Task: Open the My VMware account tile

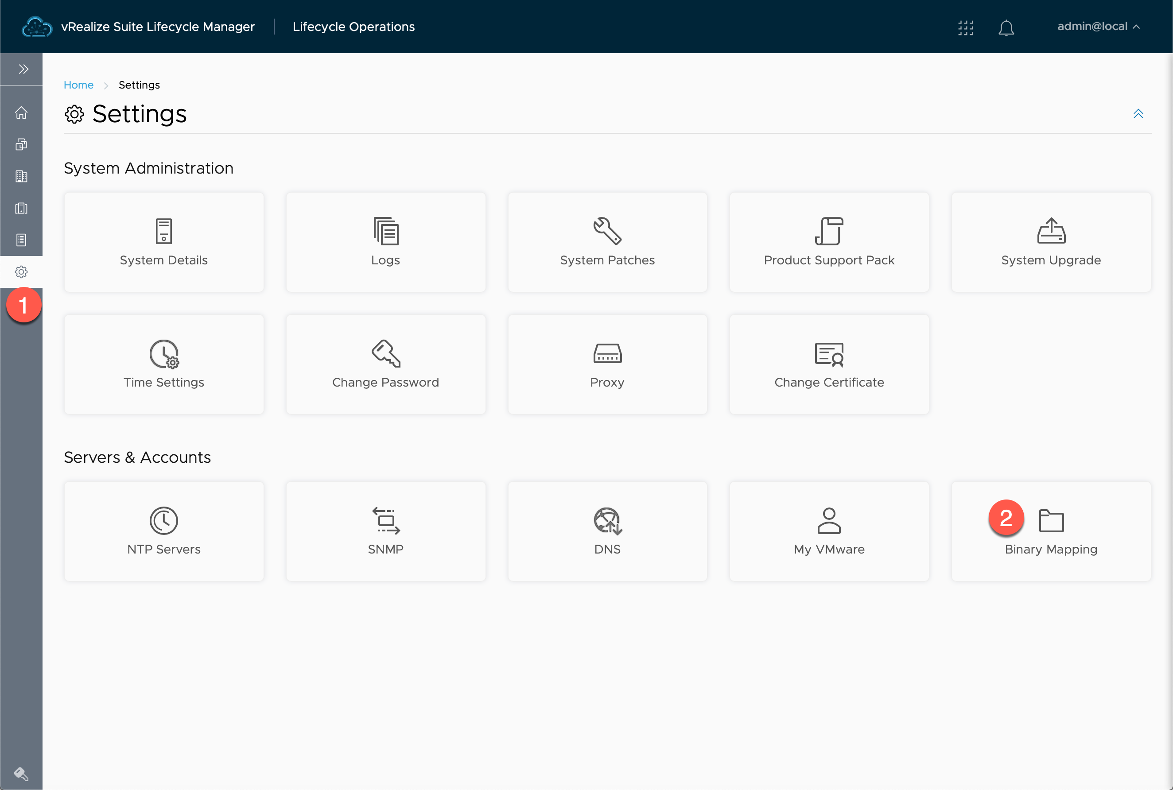Action: (x=829, y=531)
